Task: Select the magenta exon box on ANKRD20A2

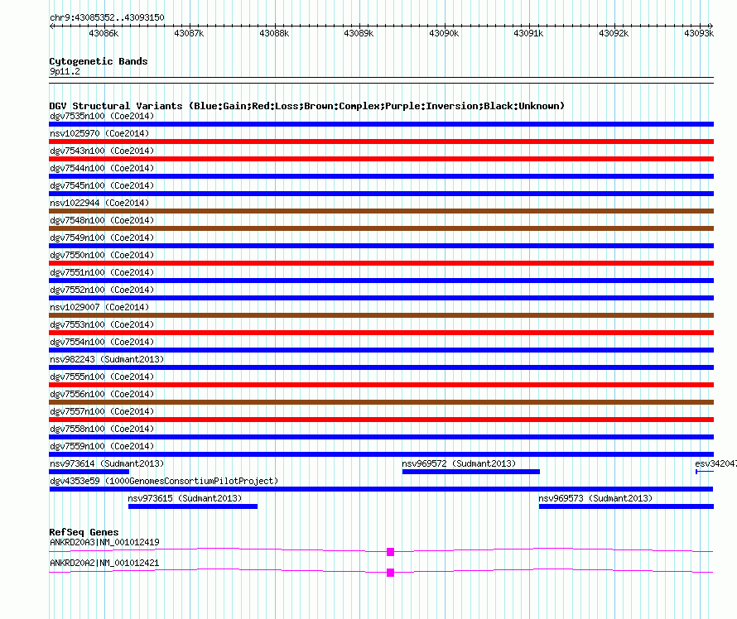Action: 390,573
